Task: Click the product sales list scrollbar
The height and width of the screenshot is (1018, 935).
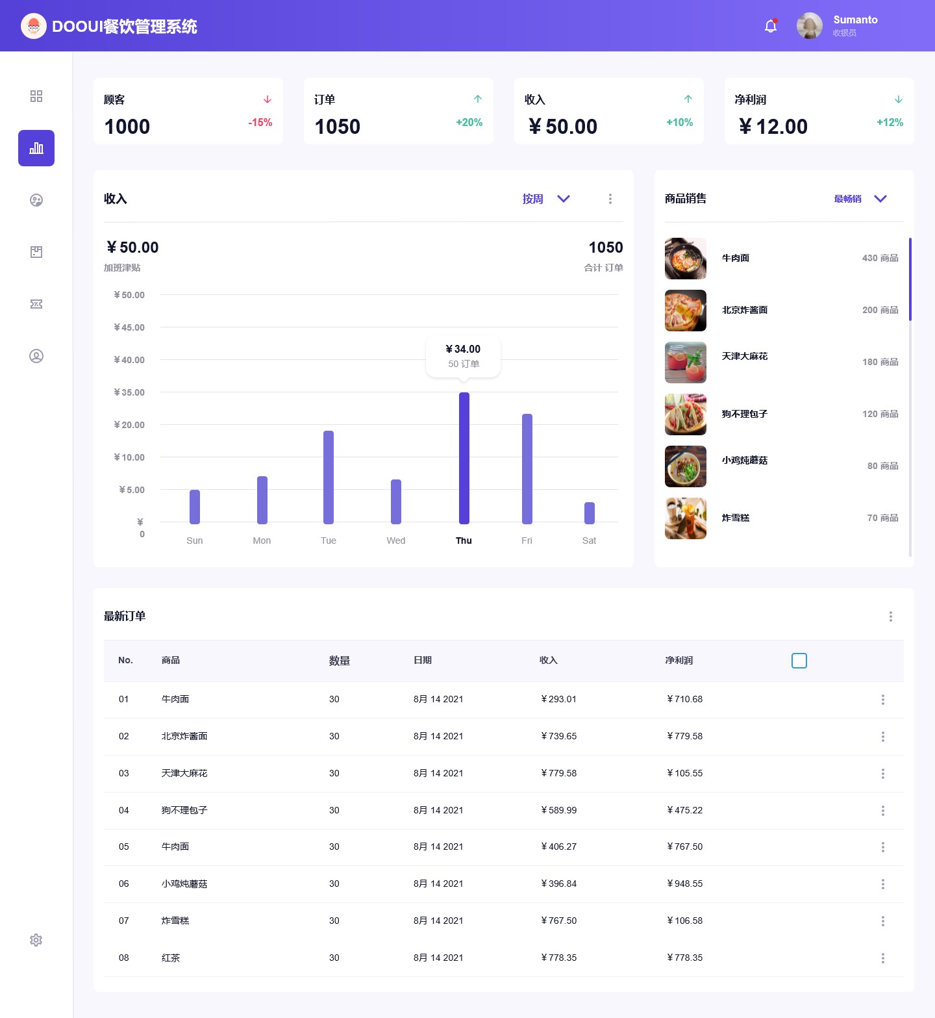Action: pyautogui.click(x=910, y=279)
